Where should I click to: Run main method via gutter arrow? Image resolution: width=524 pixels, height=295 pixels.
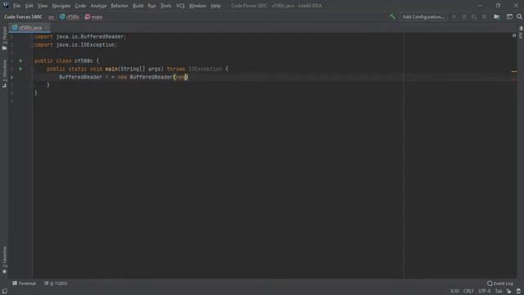pos(20,69)
